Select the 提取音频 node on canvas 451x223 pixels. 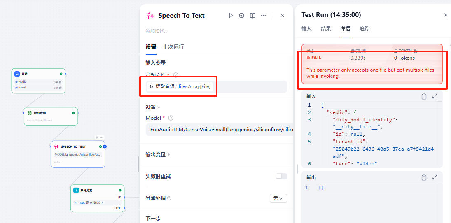tap(51, 116)
